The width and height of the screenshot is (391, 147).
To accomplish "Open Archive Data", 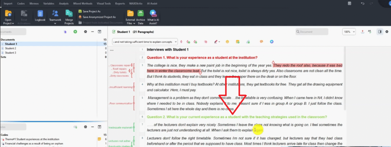I will coord(141,17).
